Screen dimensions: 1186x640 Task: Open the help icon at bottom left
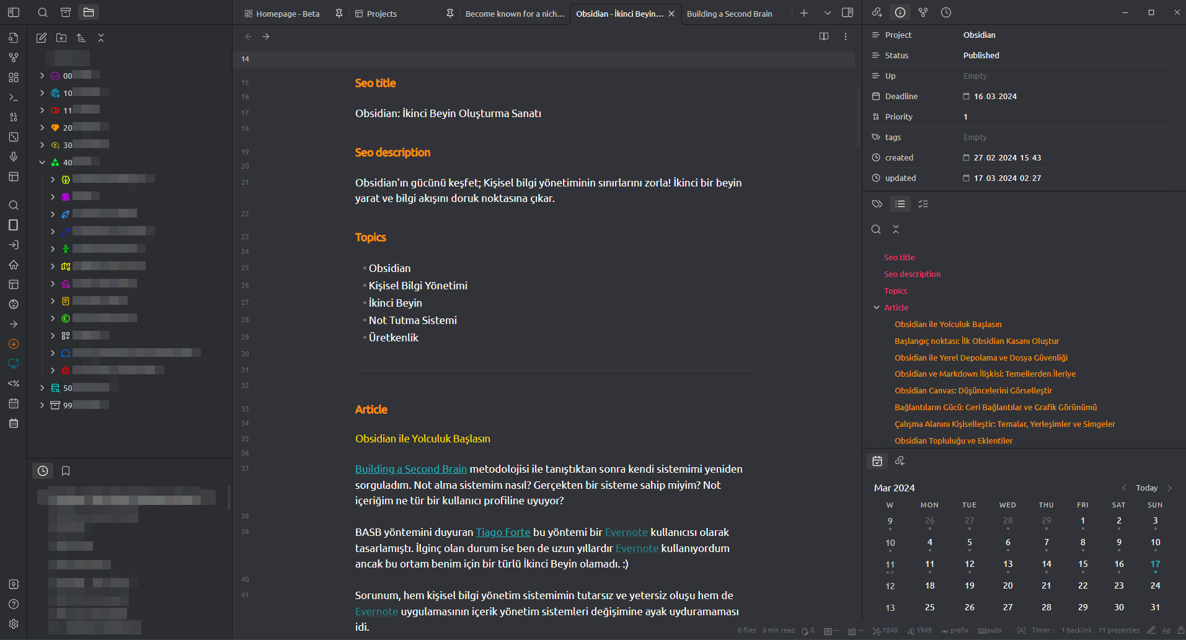(x=14, y=604)
